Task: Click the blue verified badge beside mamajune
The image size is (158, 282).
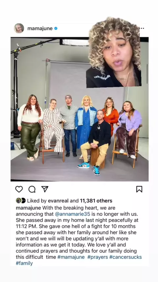Action: click(x=56, y=28)
